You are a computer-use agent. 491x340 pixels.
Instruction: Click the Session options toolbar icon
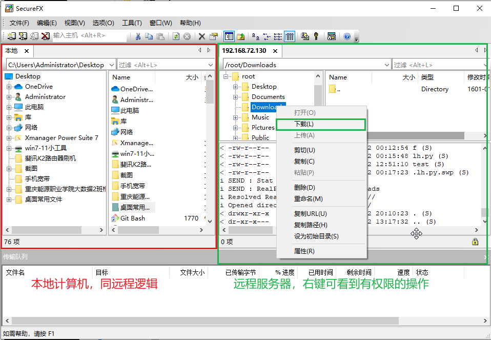(331, 36)
